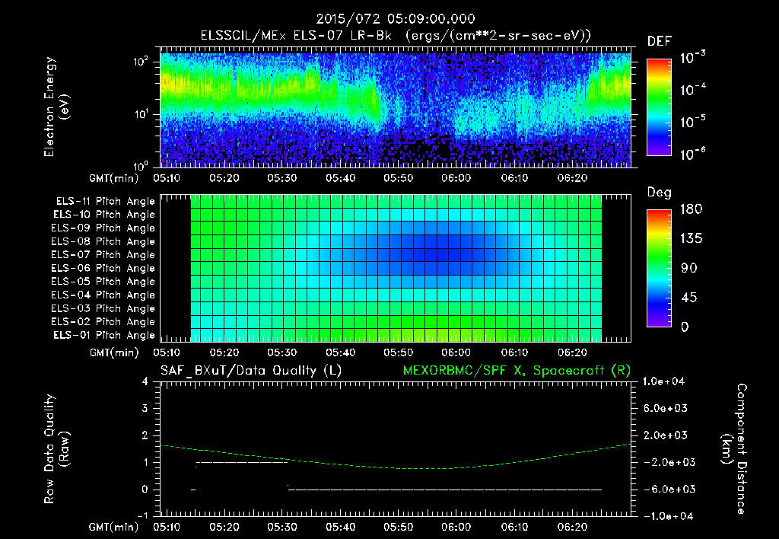779x539 pixels.
Task: Select ELS-04 Pitch Angle row label
Action: click(103, 295)
